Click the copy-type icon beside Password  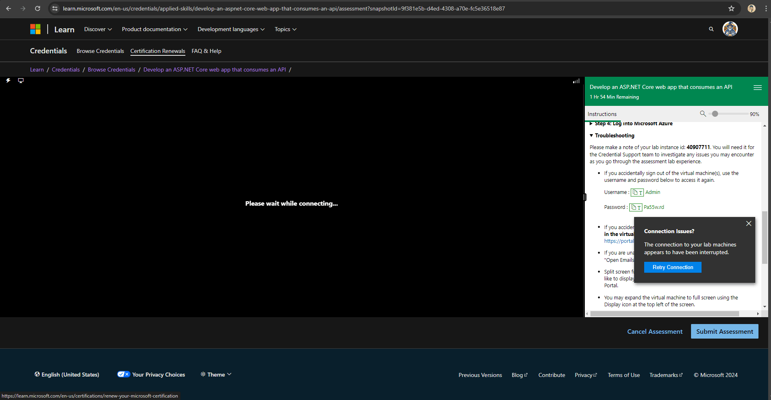(636, 207)
